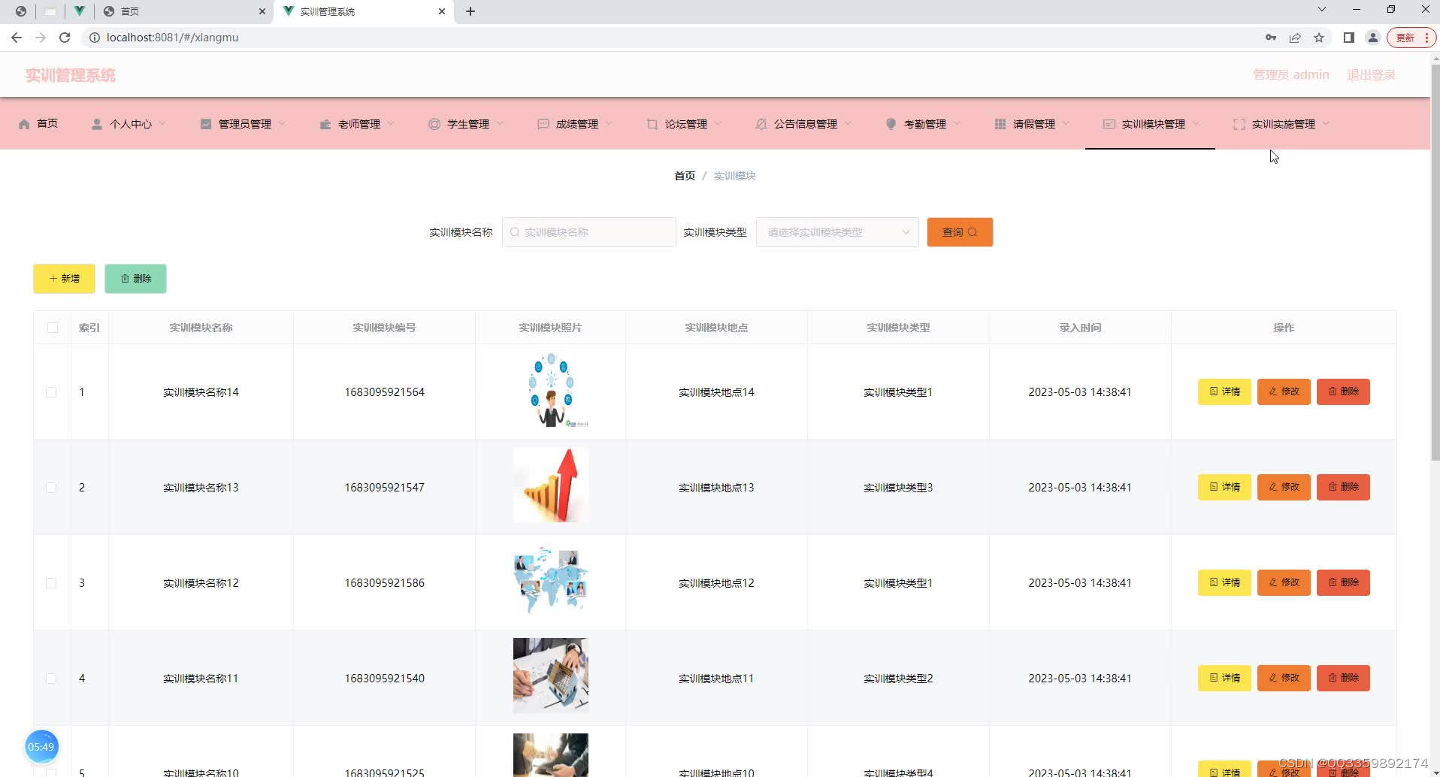Click the icon beside 管理员管理

206,124
